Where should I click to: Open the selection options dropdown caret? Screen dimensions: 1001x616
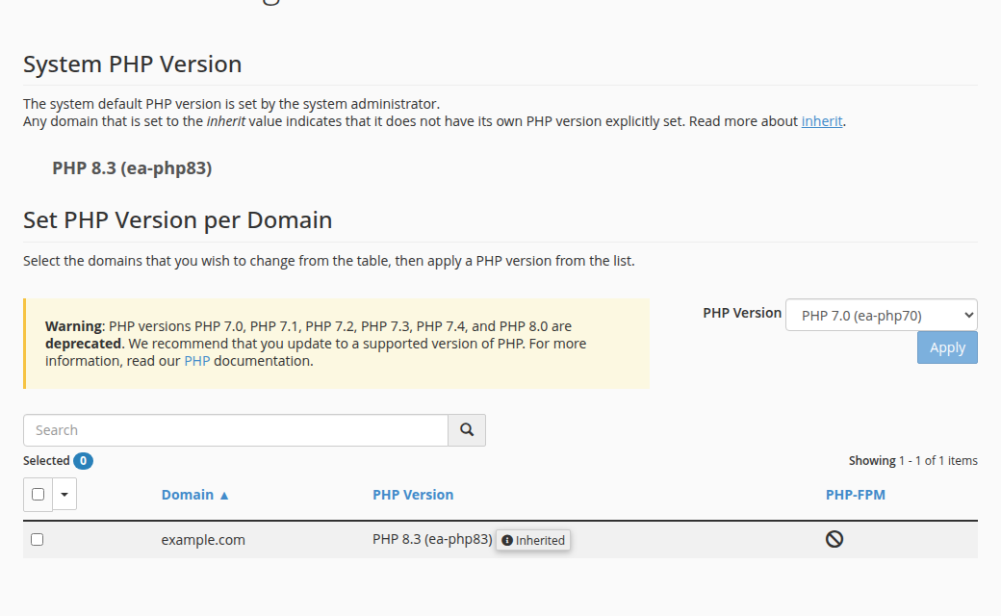(64, 494)
